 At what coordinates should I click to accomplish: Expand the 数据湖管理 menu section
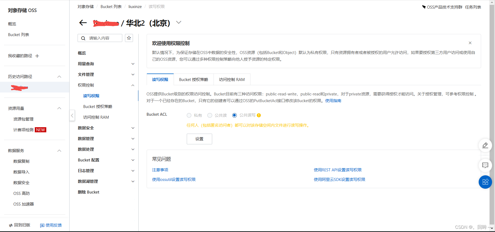click(x=106, y=181)
